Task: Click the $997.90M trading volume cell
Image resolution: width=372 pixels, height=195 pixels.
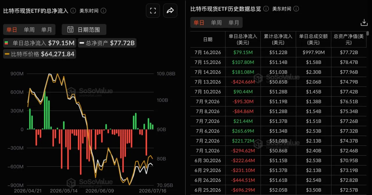Action: pyautogui.click(x=314, y=52)
